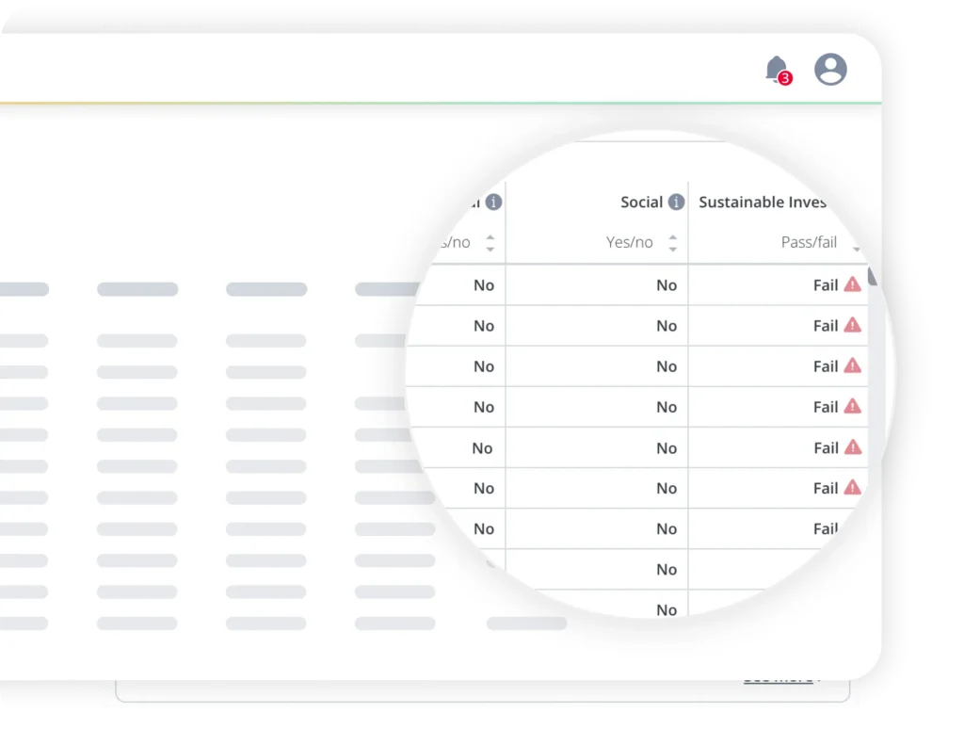Select the Fail value in the first row
The image size is (964, 729).
coord(826,284)
